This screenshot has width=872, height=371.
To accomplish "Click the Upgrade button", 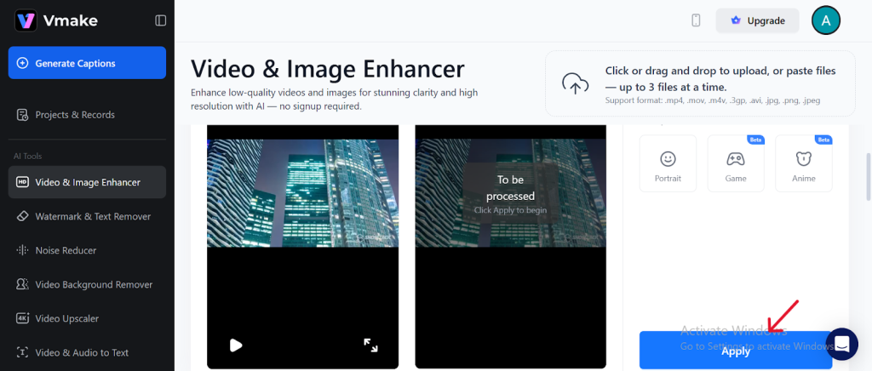I will click(x=757, y=20).
